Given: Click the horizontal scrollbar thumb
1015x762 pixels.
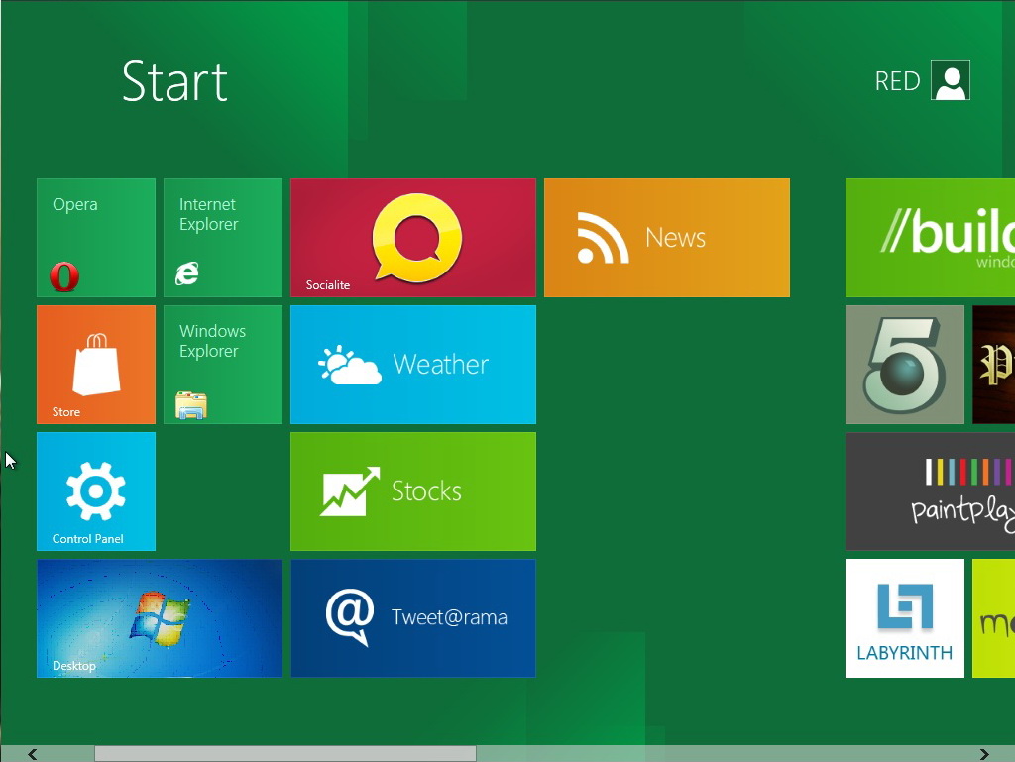Looking at the screenshot, I should (285, 754).
